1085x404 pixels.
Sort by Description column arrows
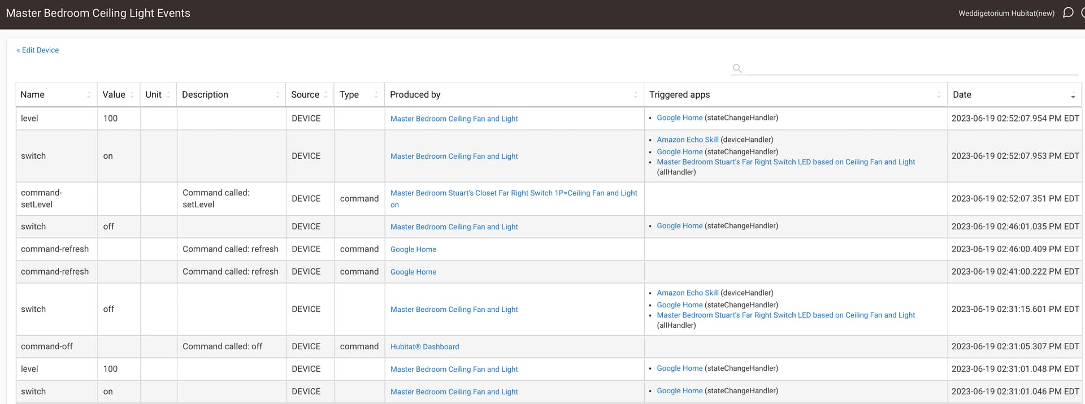277,95
